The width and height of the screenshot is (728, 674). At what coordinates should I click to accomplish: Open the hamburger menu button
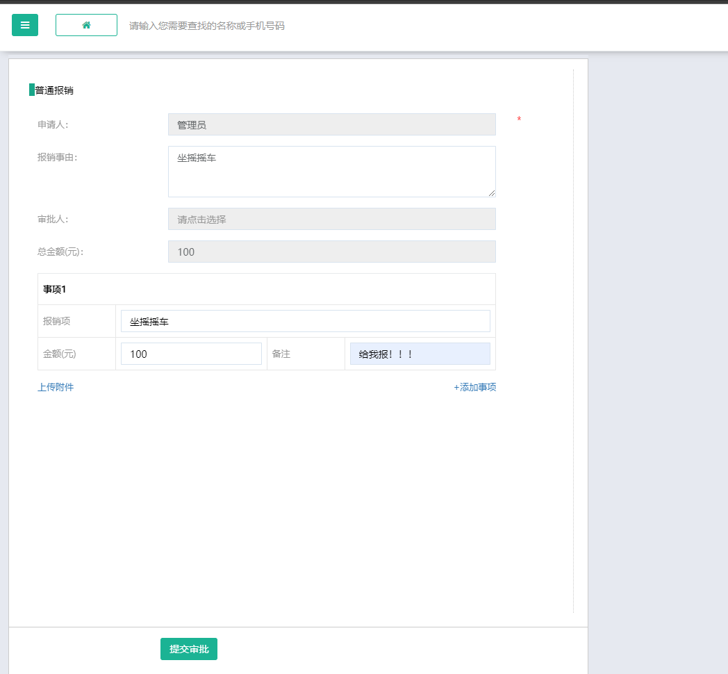tap(25, 25)
